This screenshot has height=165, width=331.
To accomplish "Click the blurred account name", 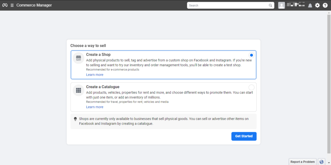I will point(295,5).
